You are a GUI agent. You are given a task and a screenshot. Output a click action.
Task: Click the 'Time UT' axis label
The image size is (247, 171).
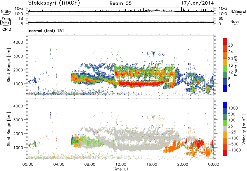(x=121, y=169)
